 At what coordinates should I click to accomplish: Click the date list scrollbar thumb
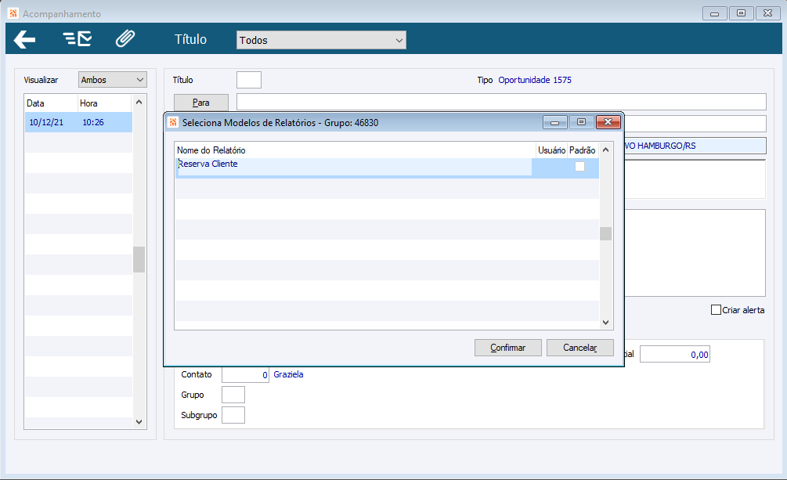click(139, 260)
